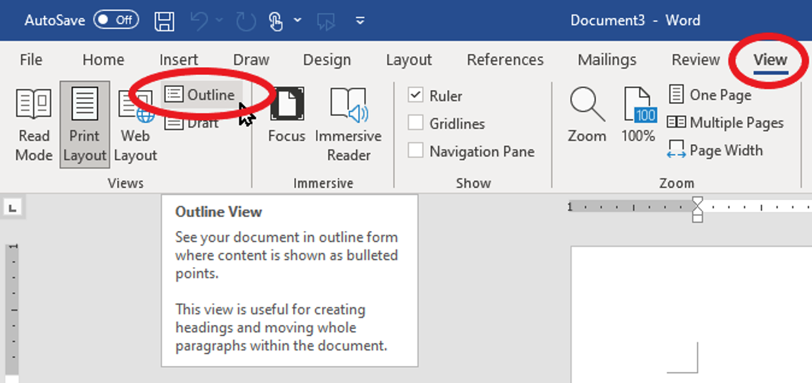
Task: Click the Save floppy disk icon
Action: tap(165, 20)
